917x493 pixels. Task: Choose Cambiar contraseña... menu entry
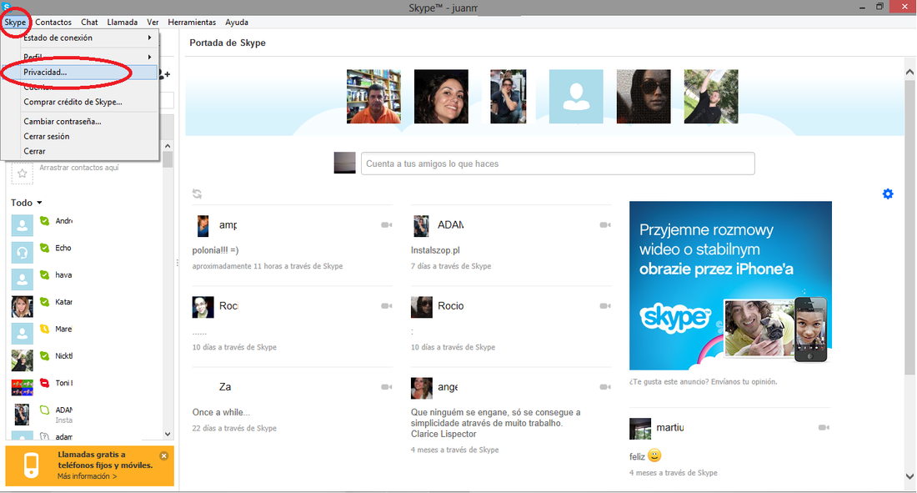(79, 121)
